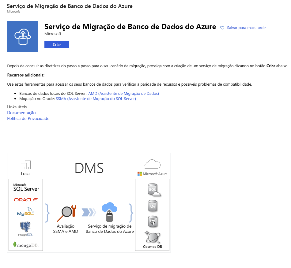Open the SSMA Assistente de Migração link
The image size is (291, 268).
[95, 99]
